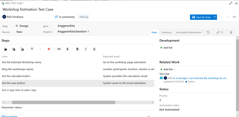This screenshot has height=117, width=239.
Task: Open the History tab icon
Action: 208,32
